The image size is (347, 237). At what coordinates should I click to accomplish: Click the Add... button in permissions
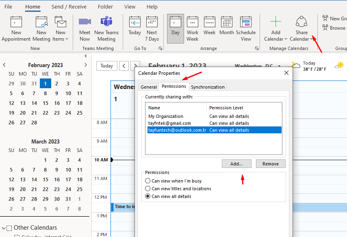(236, 164)
